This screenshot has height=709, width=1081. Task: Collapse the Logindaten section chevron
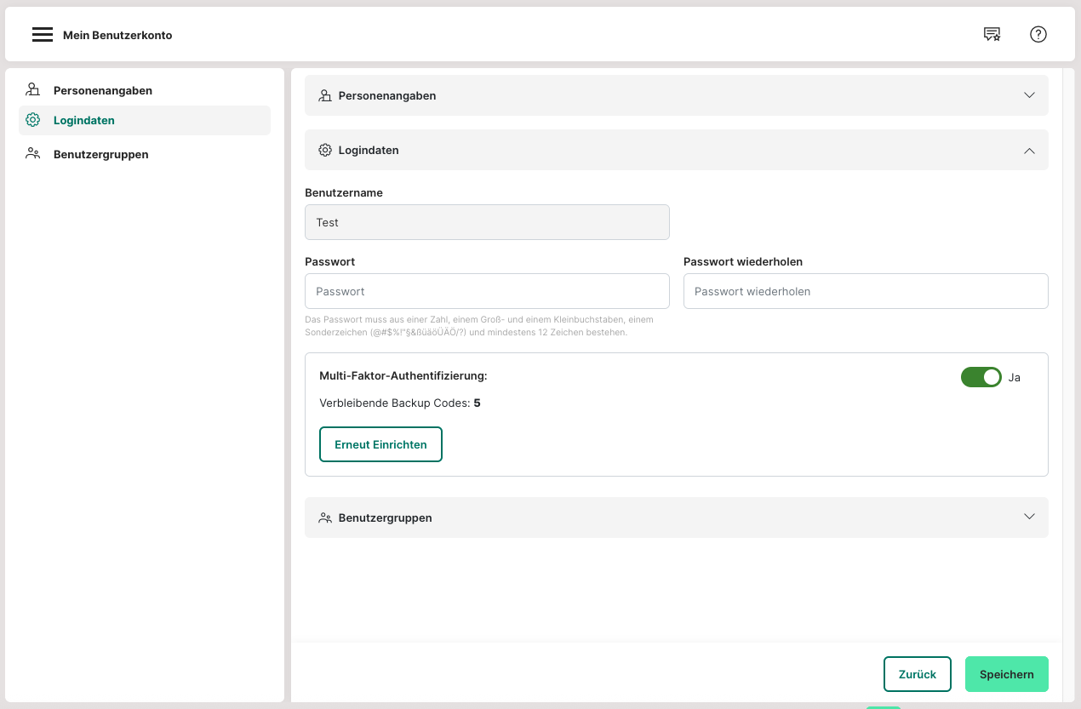[1029, 150]
